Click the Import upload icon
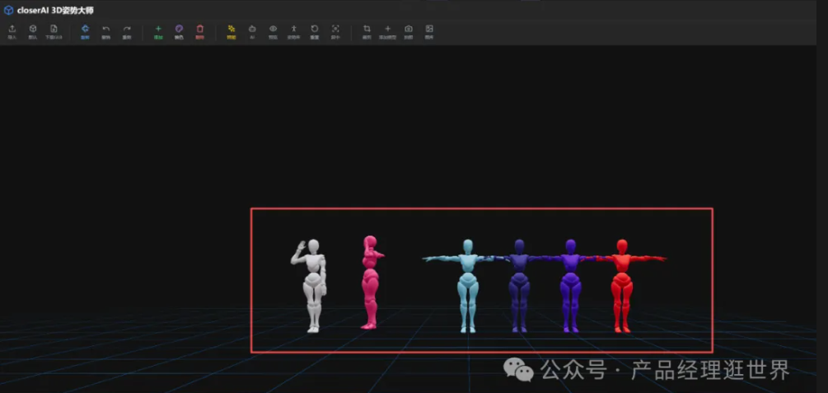The image size is (828, 393). click(x=12, y=29)
